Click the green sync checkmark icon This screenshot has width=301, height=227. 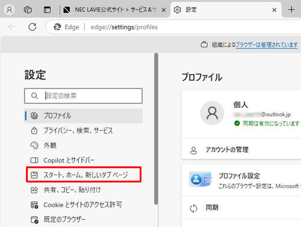pyautogui.click(x=237, y=123)
